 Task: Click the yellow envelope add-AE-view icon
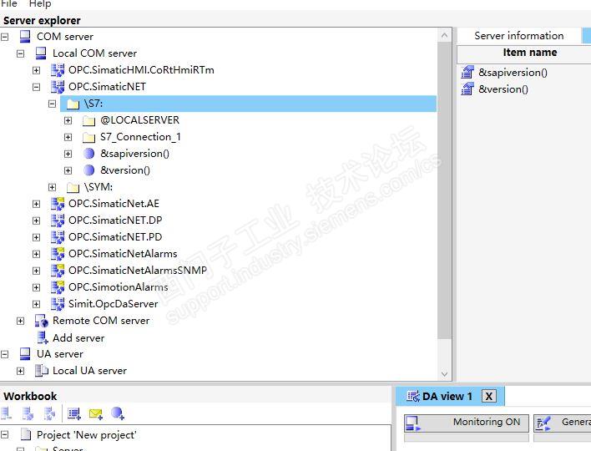point(95,413)
